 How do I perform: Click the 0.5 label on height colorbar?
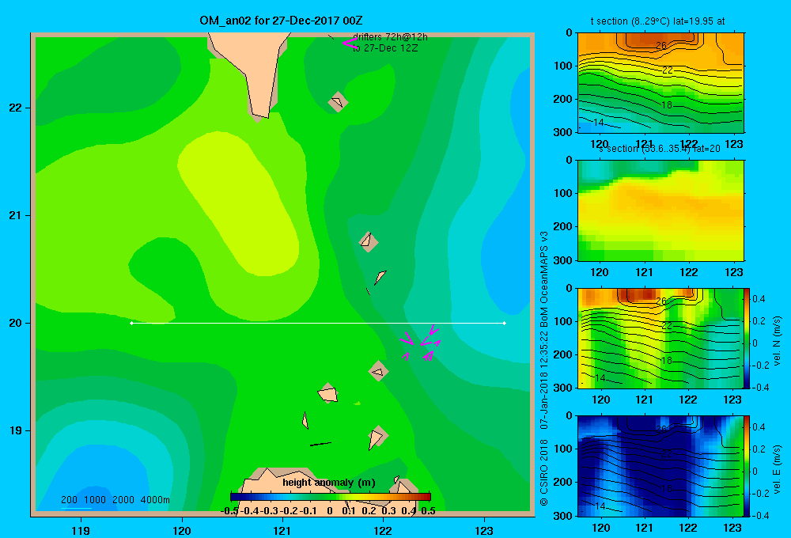(x=428, y=511)
